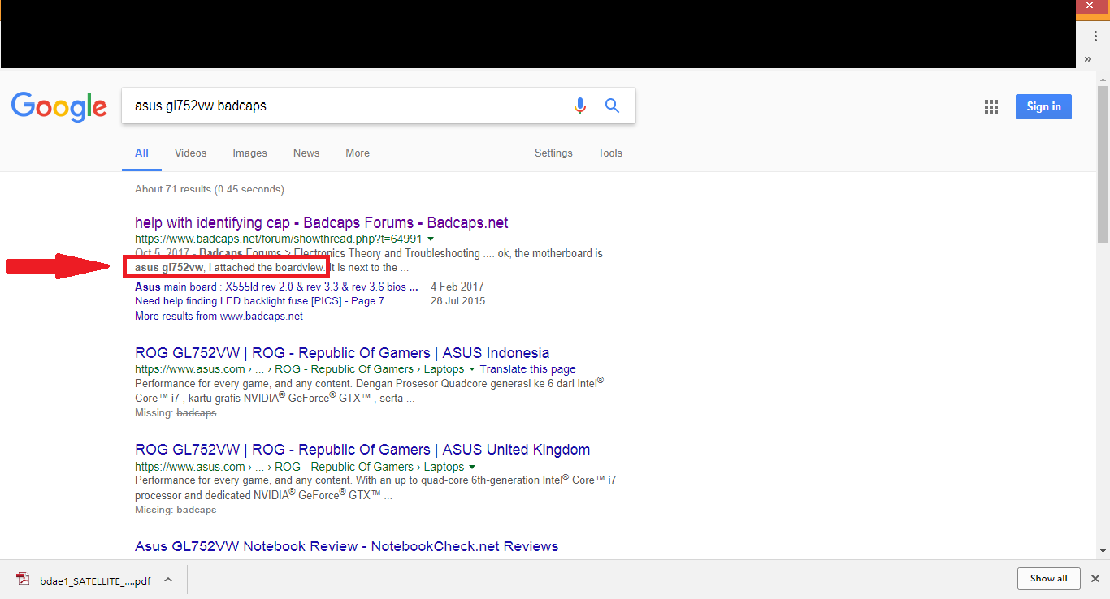Open Asus main board X555ld sublink
Viewport: 1110px width, 599px height.
[276, 287]
